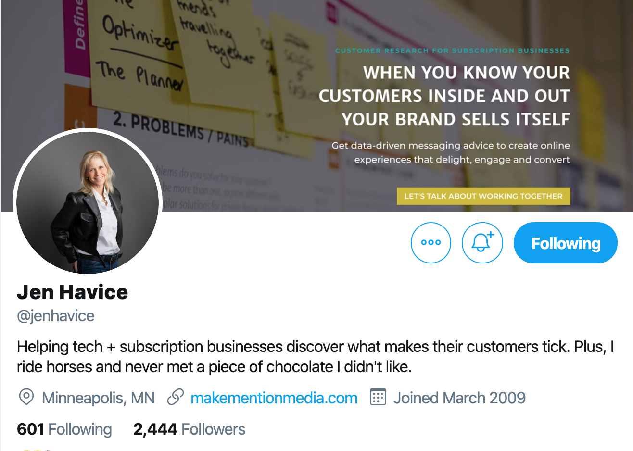Click the notifications bell for Jen Havice
This screenshot has width=633, height=451.
pyautogui.click(x=482, y=243)
